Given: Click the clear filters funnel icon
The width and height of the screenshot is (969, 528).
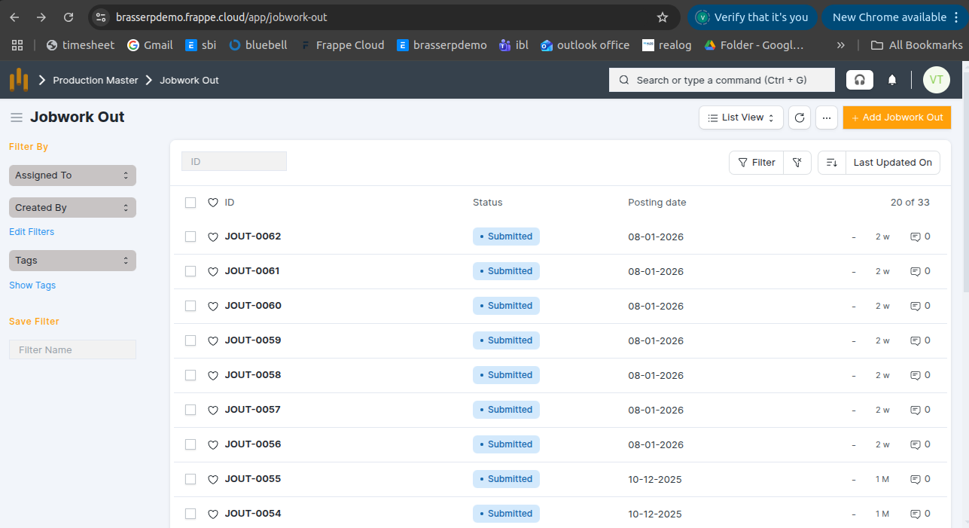Looking at the screenshot, I should click(x=797, y=163).
